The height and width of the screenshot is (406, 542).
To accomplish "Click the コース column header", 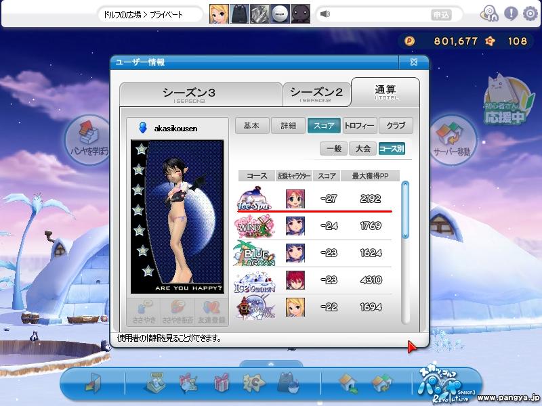I will 257,176.
